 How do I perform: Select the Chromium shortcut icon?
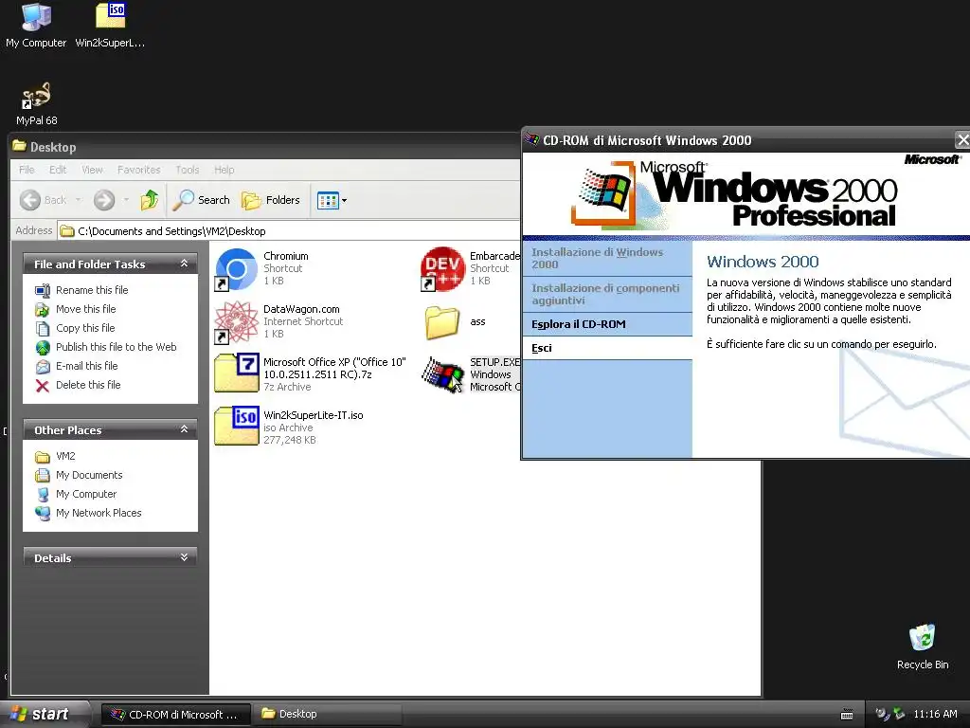[x=236, y=268]
